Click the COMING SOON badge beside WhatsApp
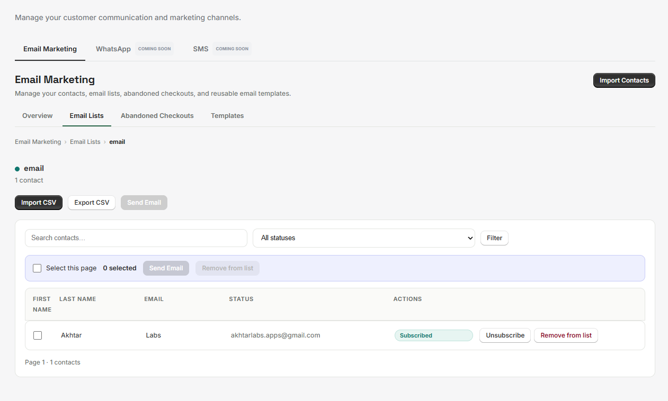This screenshot has height=401, width=668. (155, 49)
